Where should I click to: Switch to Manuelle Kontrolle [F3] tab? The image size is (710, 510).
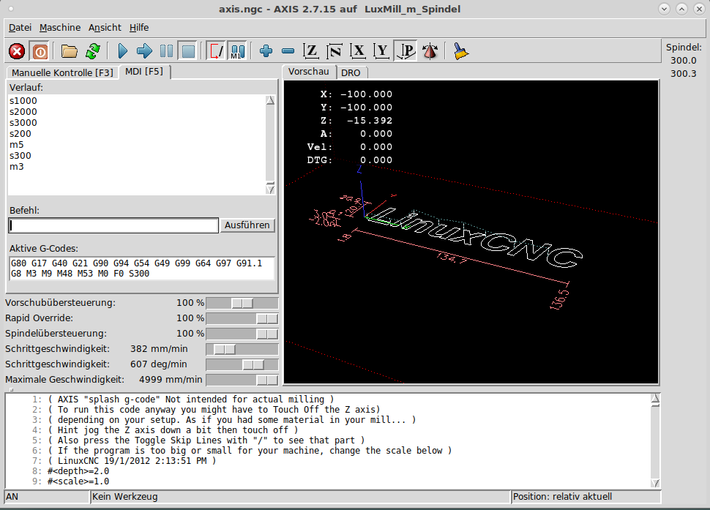[x=62, y=72]
